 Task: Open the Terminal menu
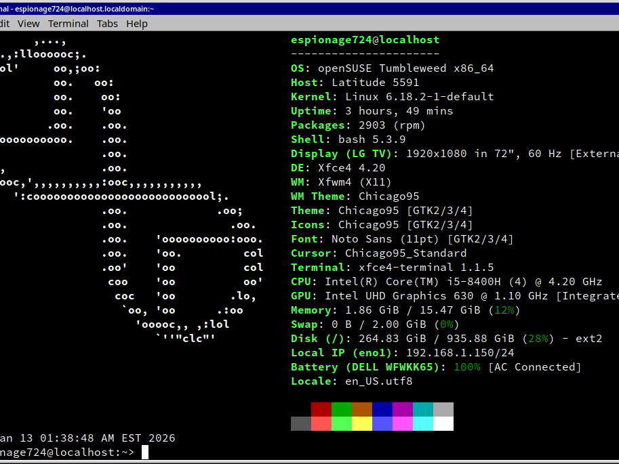[68, 23]
